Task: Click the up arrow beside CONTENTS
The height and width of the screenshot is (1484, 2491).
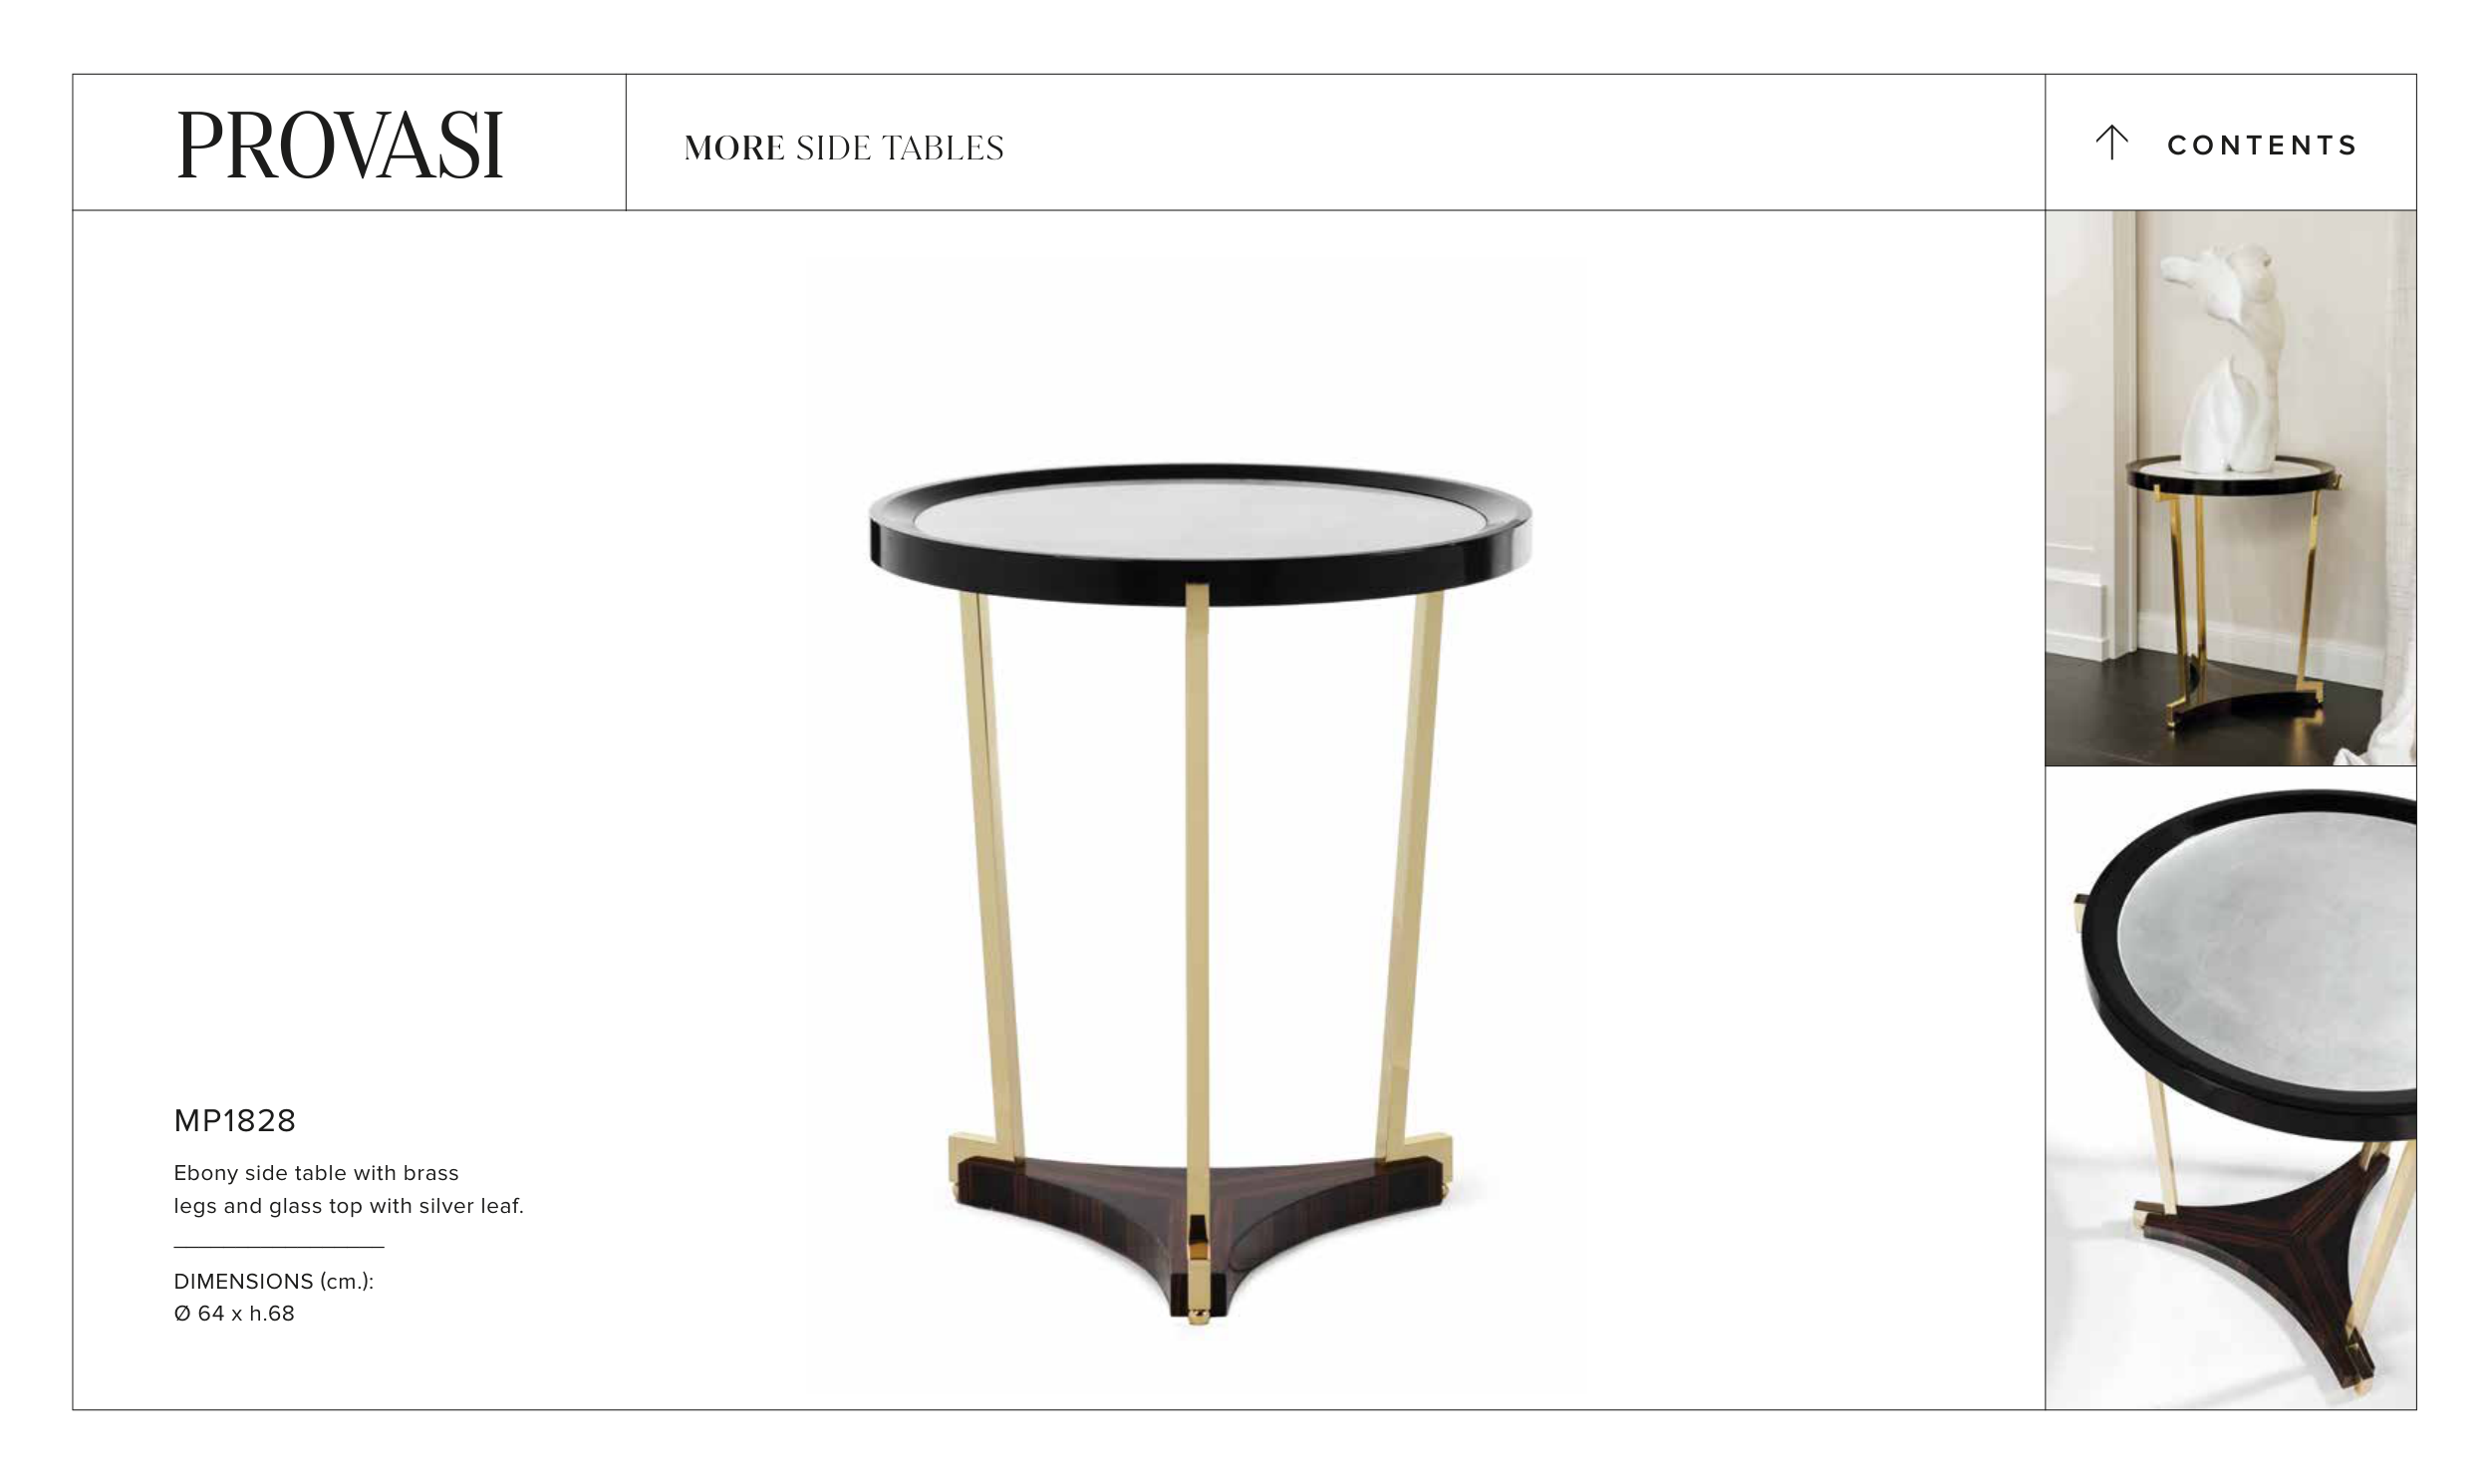Action: pos(2111,143)
